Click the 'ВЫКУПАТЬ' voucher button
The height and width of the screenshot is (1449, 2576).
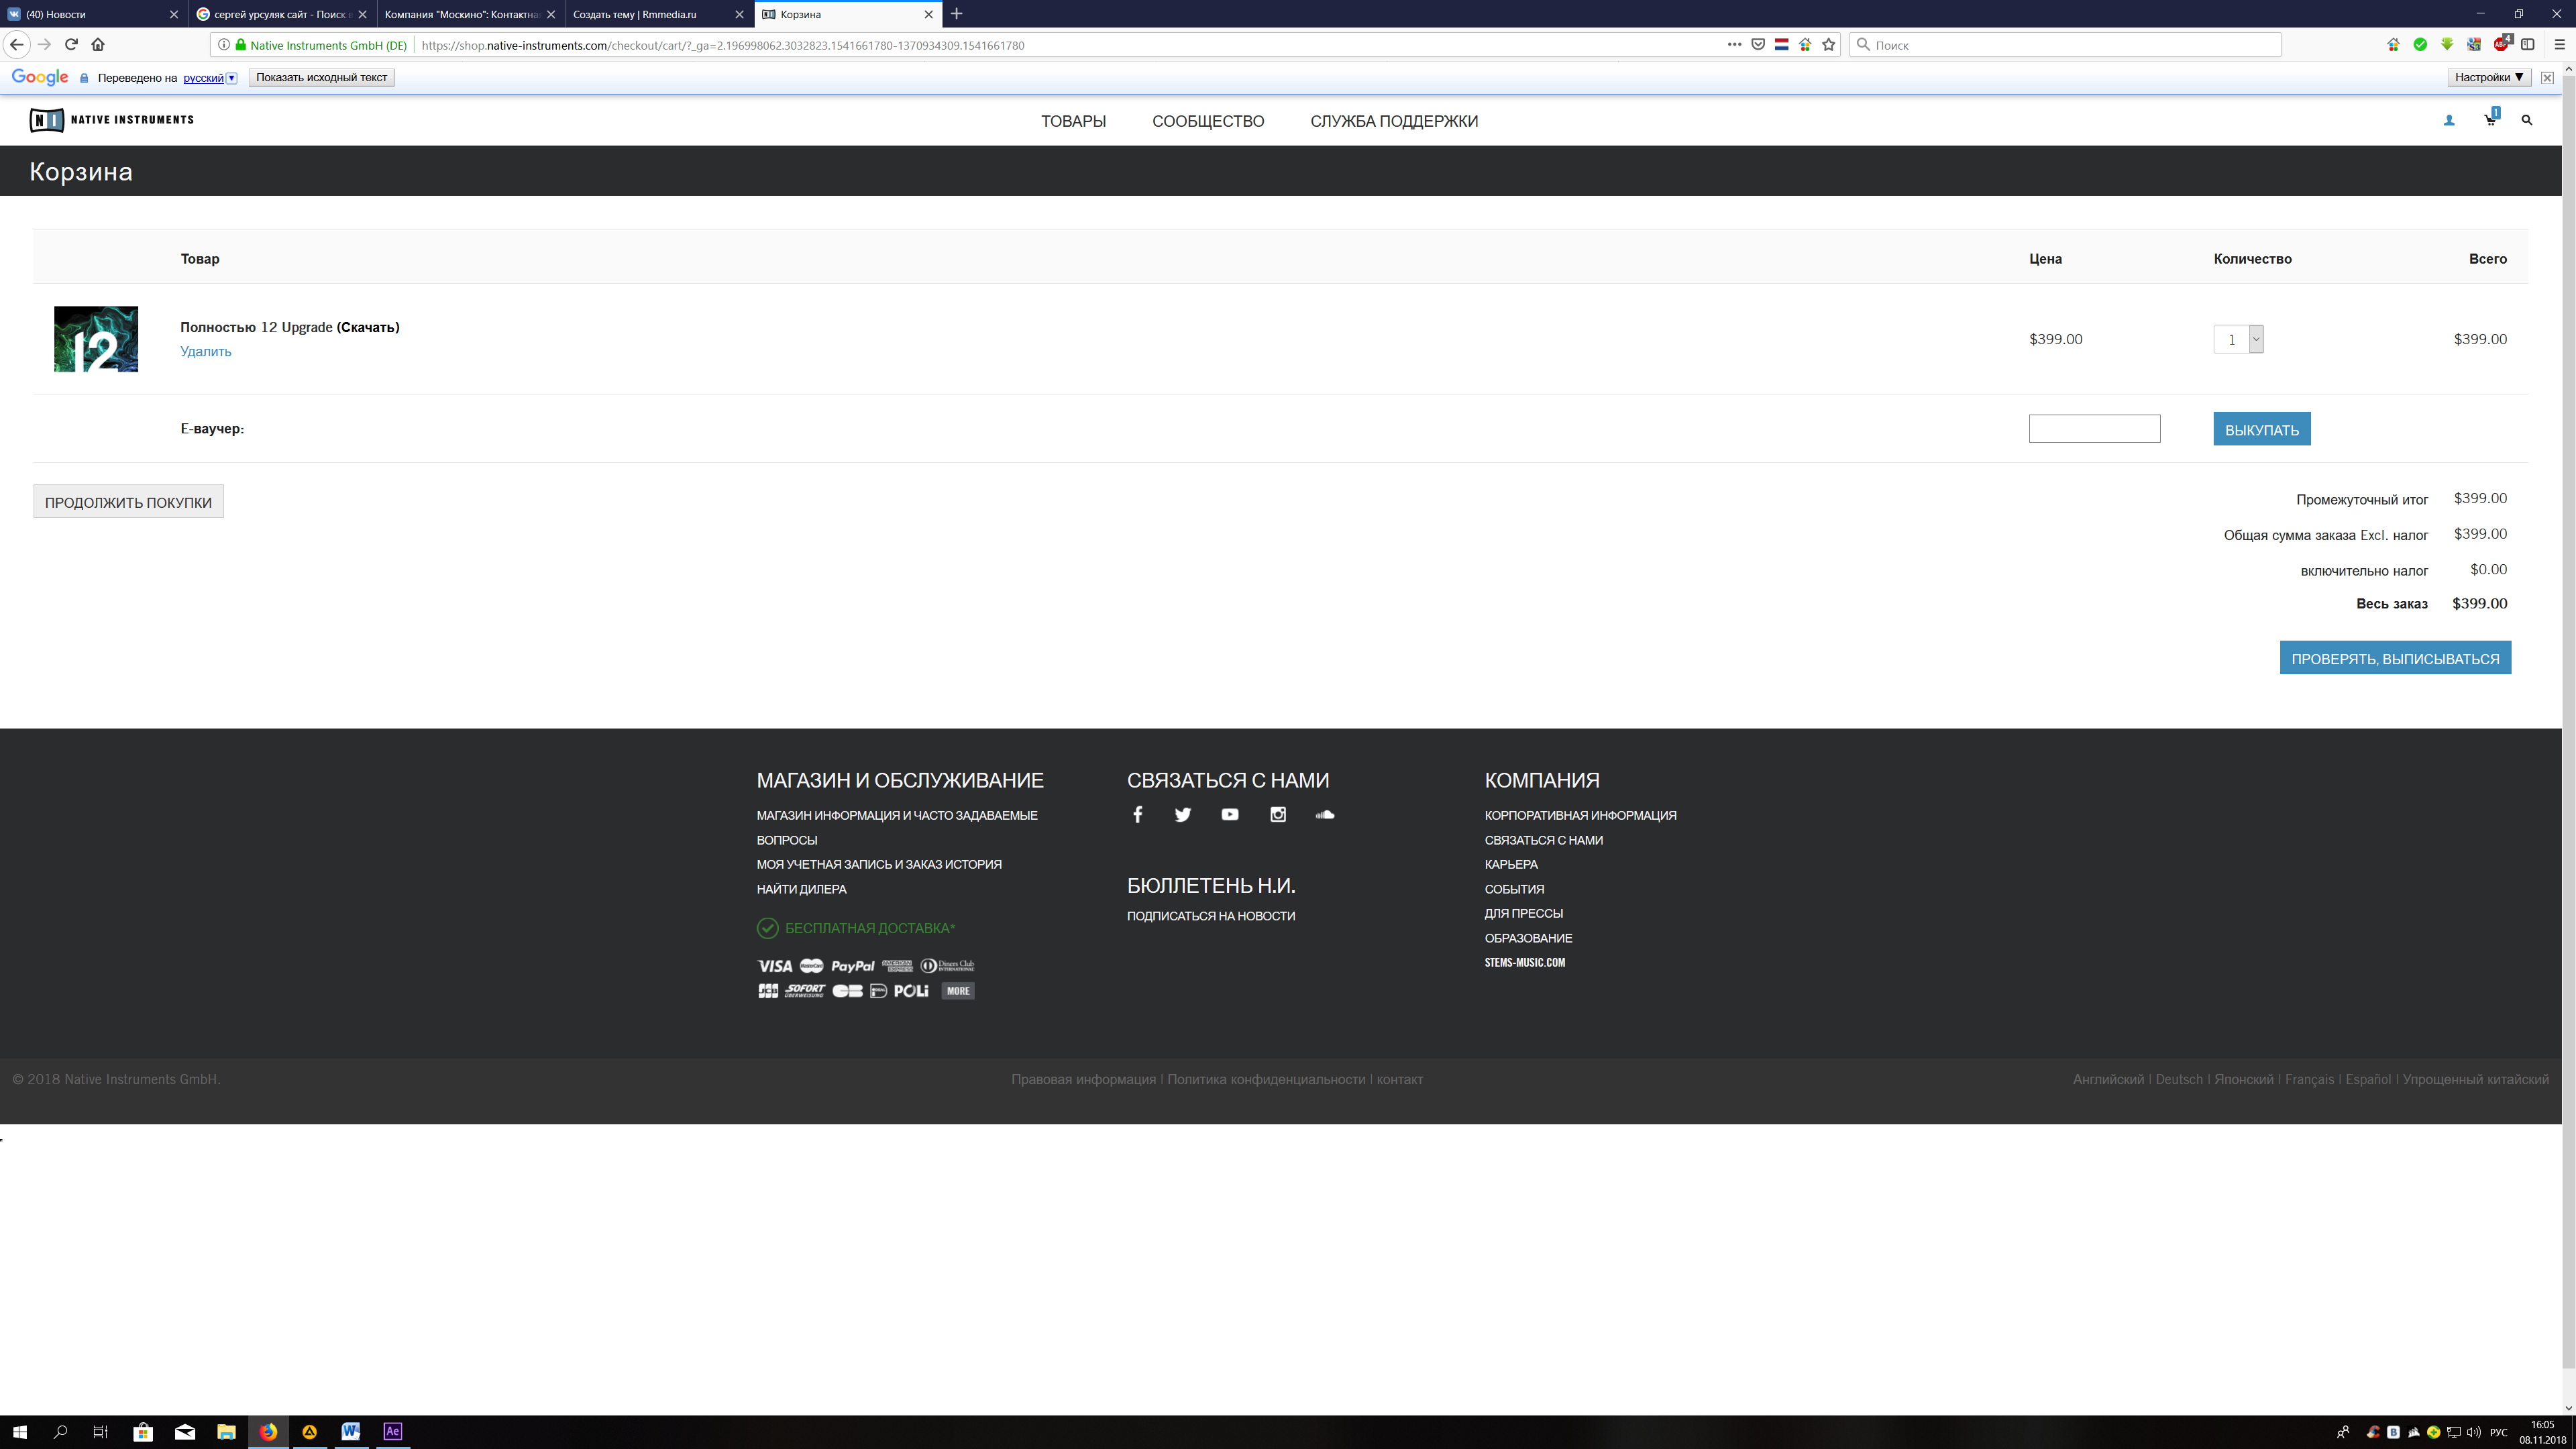(2261, 429)
